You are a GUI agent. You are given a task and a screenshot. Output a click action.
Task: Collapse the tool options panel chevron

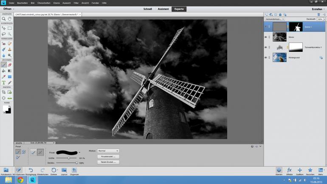pos(260,147)
